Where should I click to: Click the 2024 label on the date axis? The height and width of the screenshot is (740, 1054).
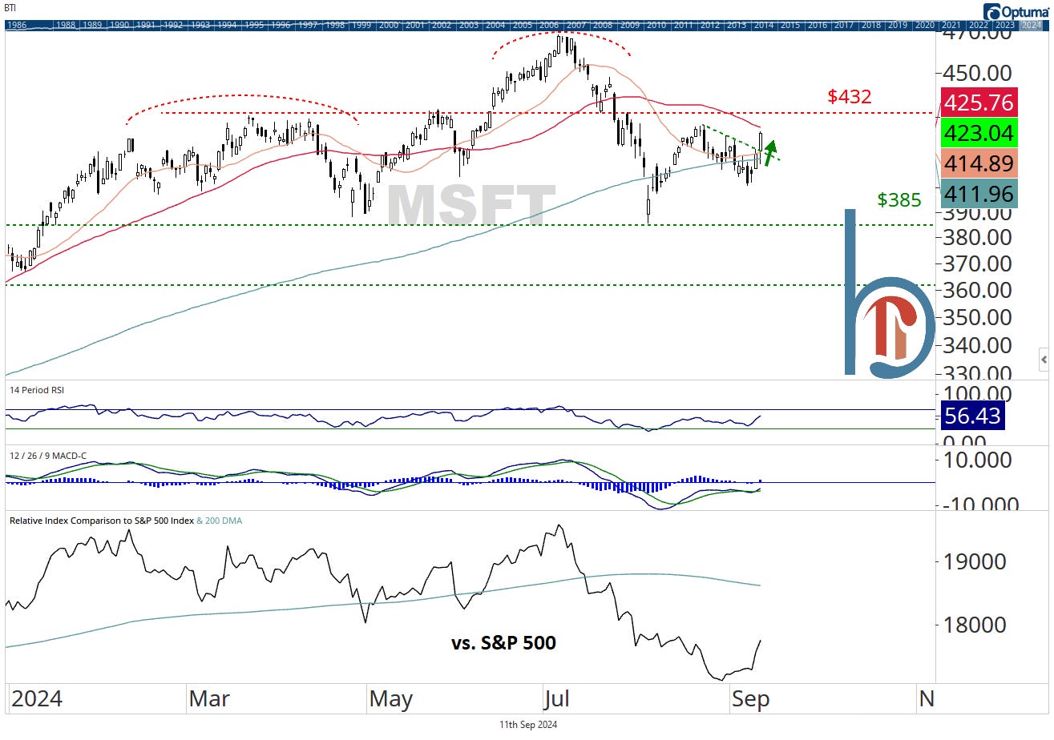(x=37, y=699)
